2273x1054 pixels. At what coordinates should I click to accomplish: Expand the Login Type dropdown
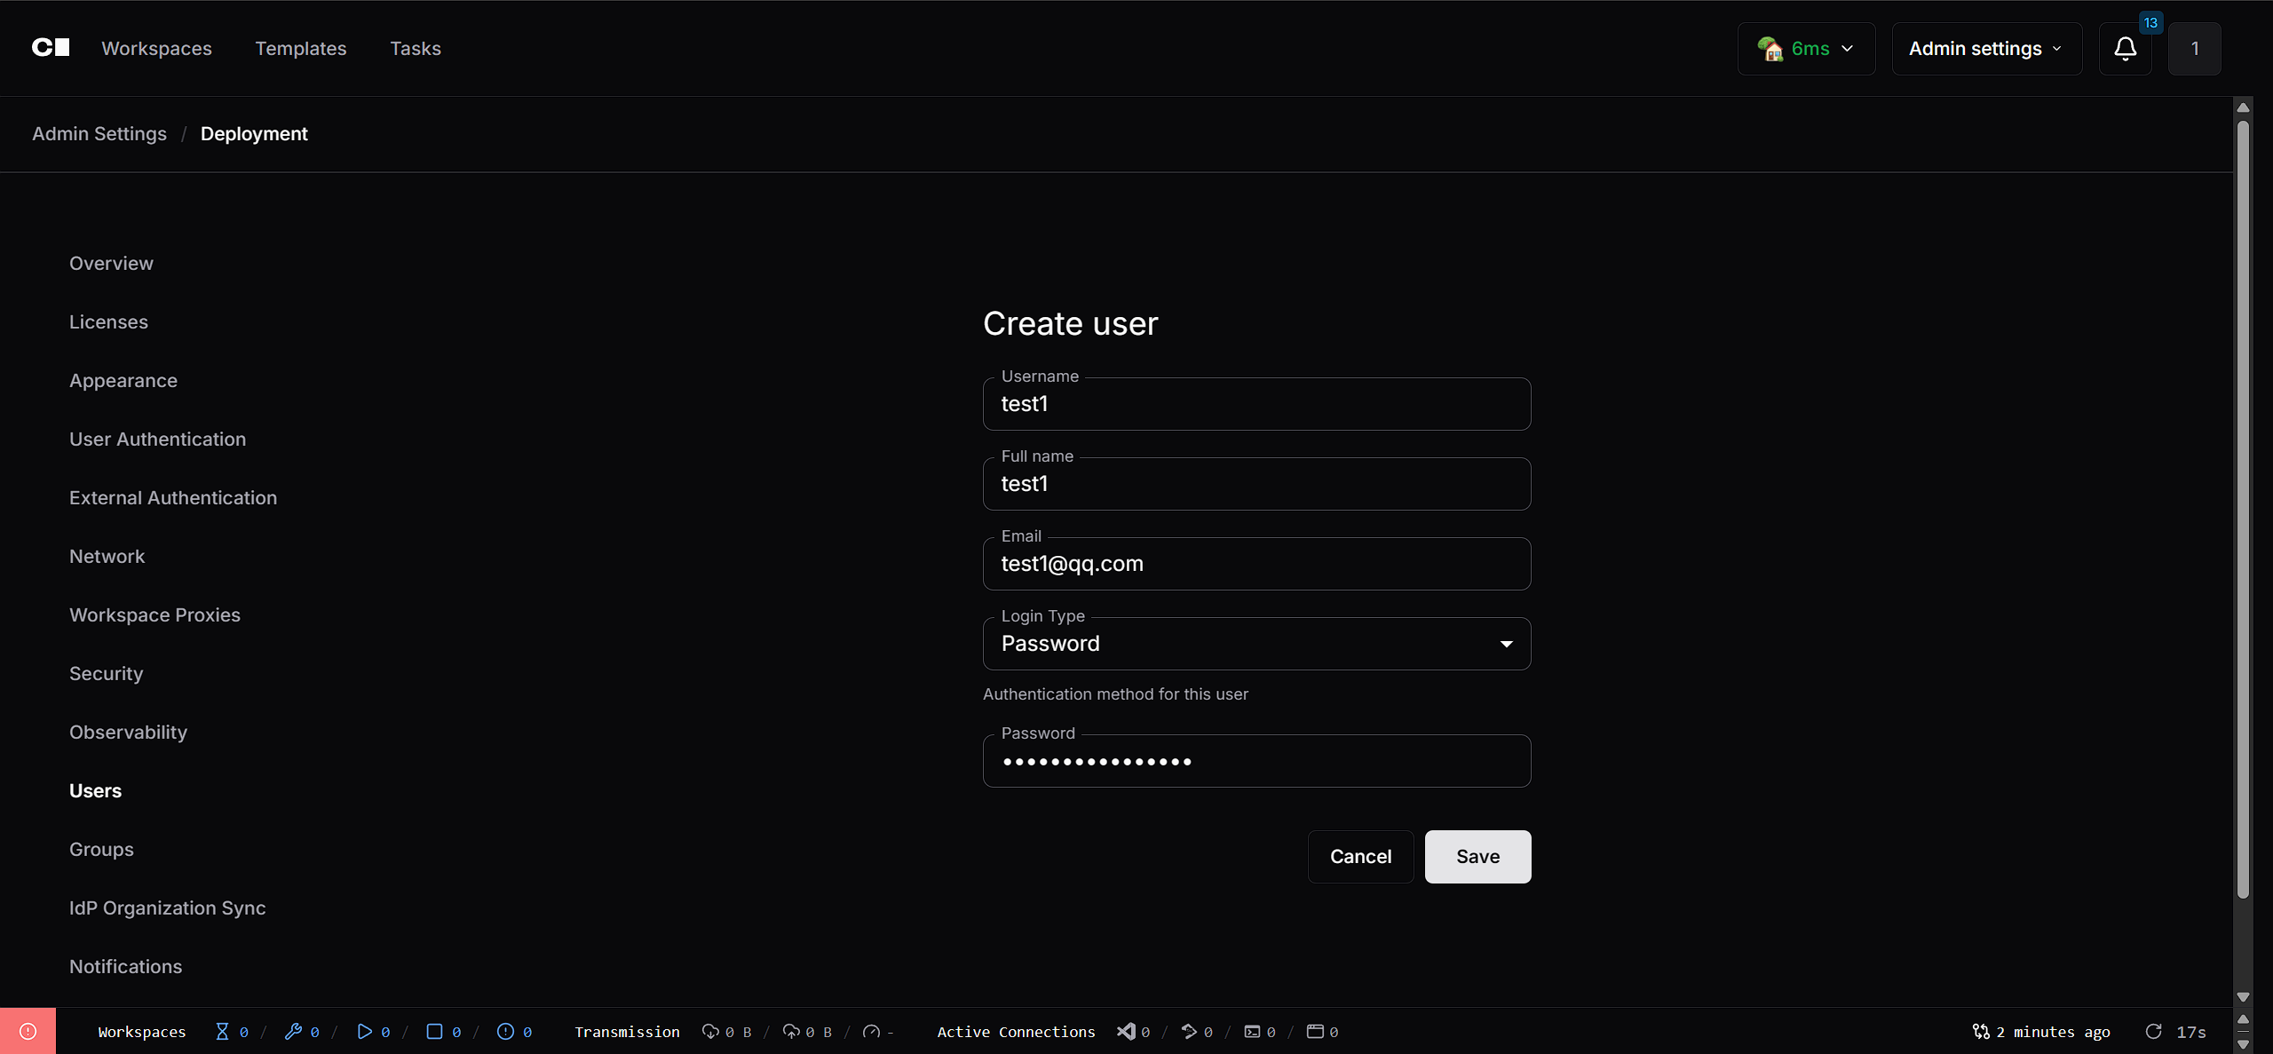[1256, 644]
